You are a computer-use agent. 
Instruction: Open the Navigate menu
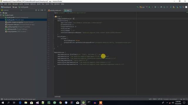15,4
